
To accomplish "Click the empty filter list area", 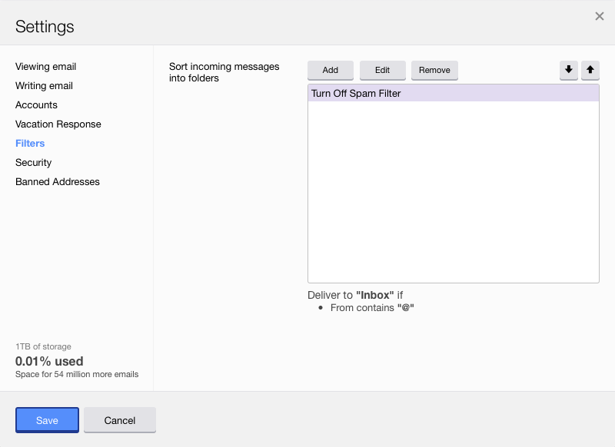I will [453, 192].
